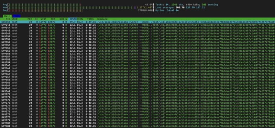This screenshot has height=128, width=275.
Task: Click the Avg CPU meter bar
Action: (x=78, y=5)
